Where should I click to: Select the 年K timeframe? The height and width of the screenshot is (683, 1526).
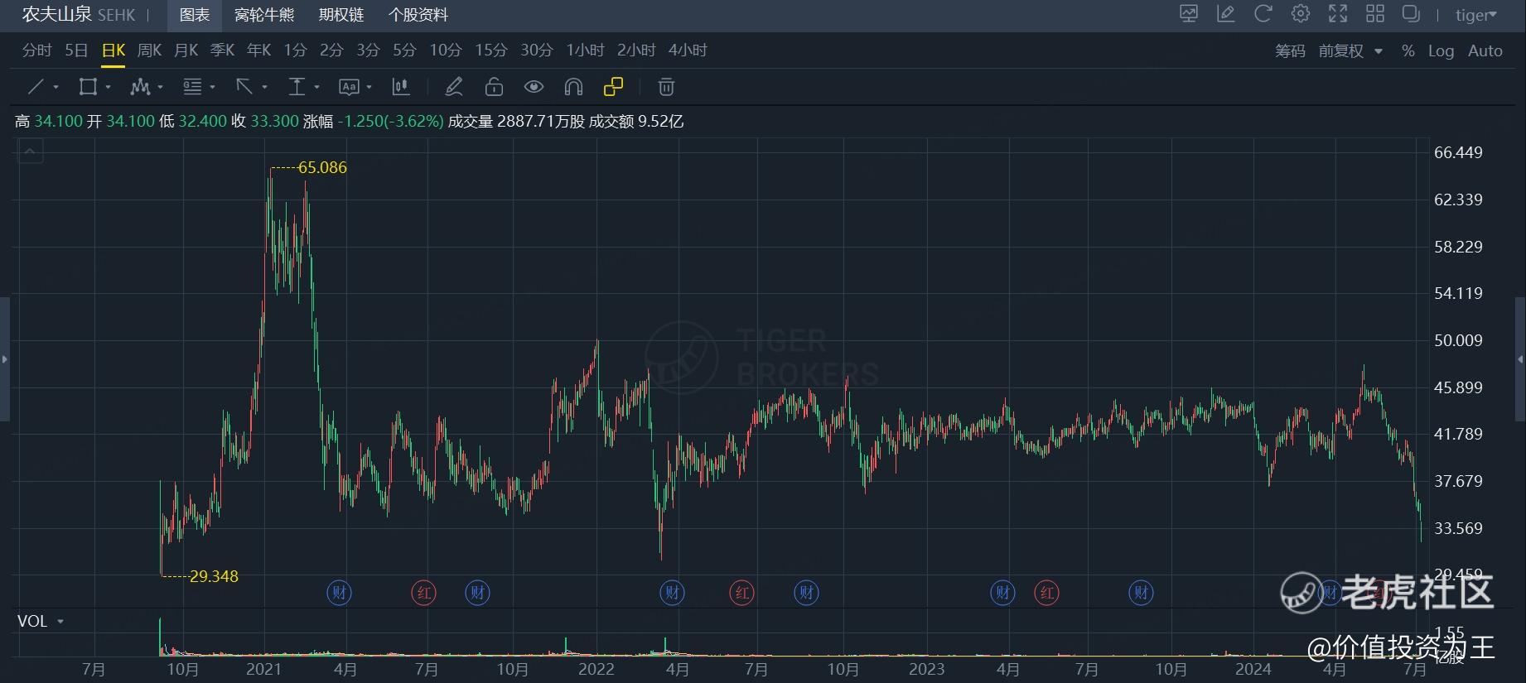click(x=259, y=51)
